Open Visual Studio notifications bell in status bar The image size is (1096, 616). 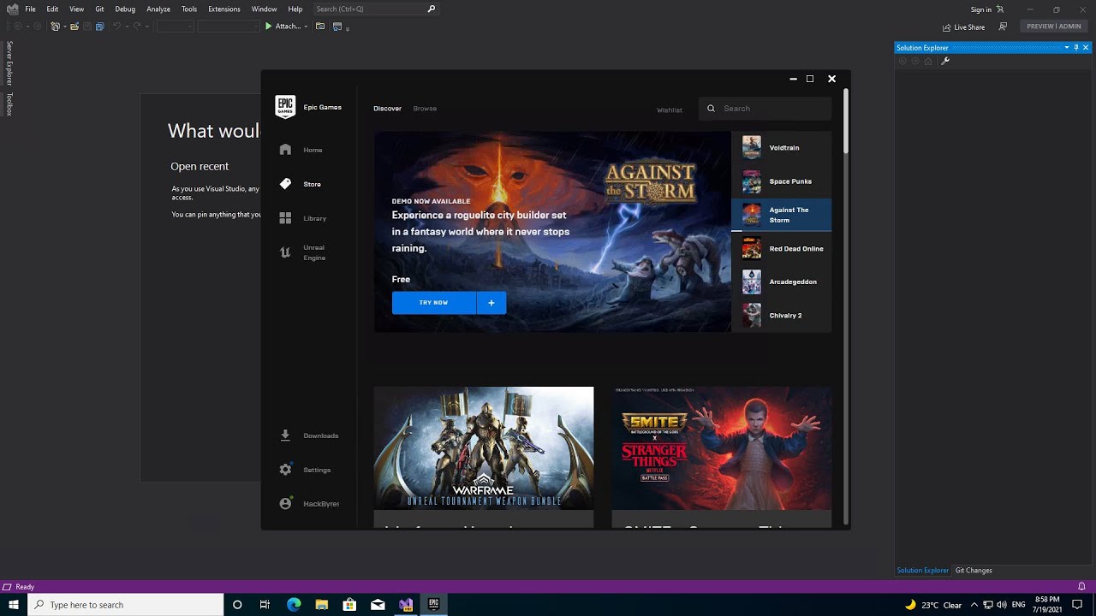[1081, 587]
